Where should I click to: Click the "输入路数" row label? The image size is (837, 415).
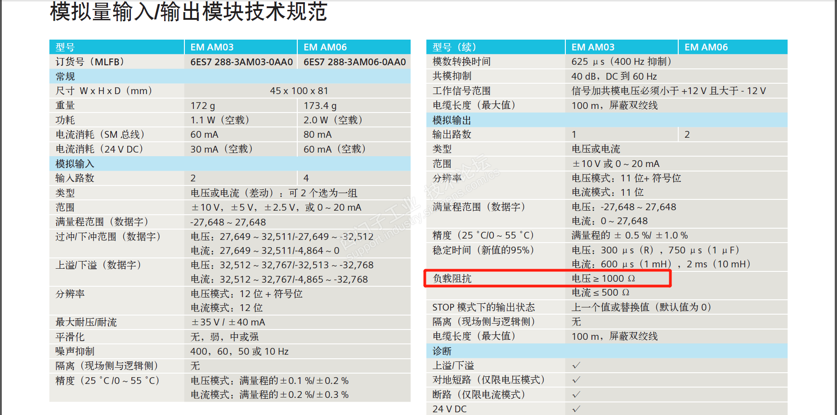tap(75, 178)
